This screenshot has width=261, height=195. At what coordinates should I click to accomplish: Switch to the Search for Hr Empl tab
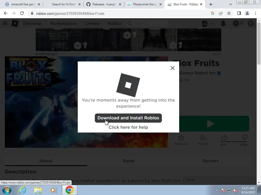pyautogui.click(x=63, y=4)
